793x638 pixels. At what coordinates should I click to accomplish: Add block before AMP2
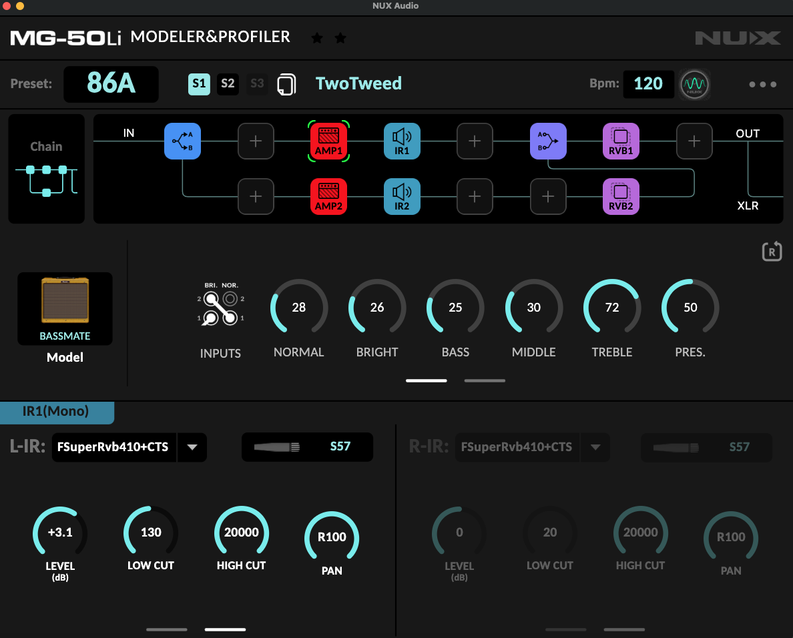tap(256, 197)
